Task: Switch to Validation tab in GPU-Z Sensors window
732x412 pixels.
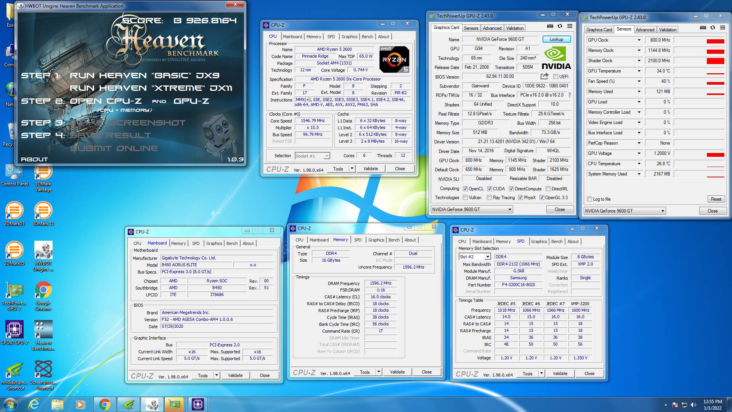Action: (668, 30)
